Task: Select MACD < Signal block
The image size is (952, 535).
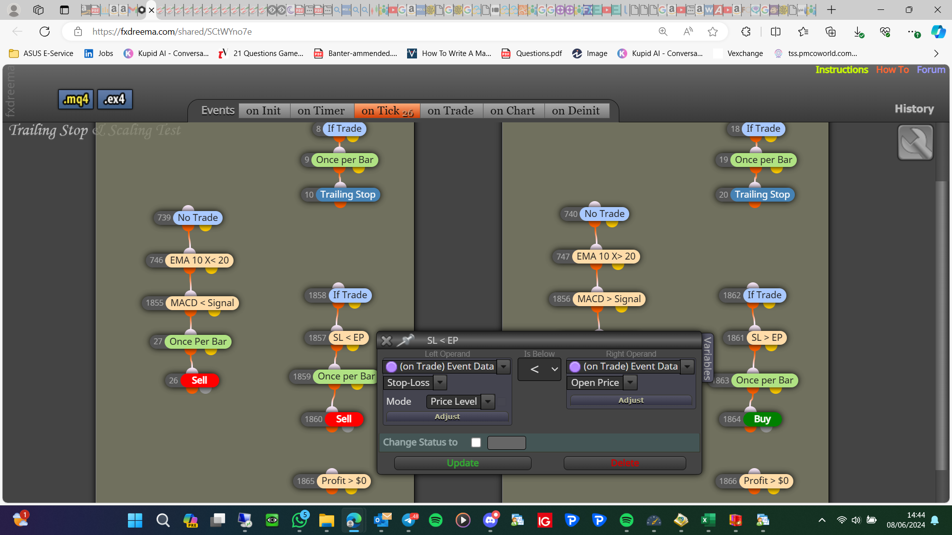Action: pos(202,303)
